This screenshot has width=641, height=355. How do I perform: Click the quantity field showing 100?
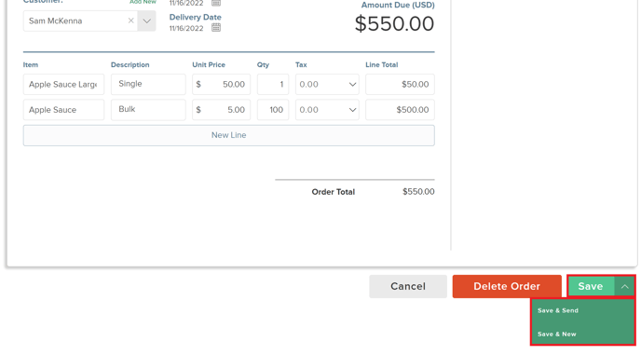coord(273,110)
